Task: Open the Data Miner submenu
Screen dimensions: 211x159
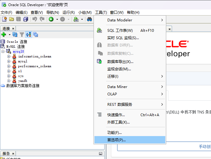Action: [x=130, y=87]
